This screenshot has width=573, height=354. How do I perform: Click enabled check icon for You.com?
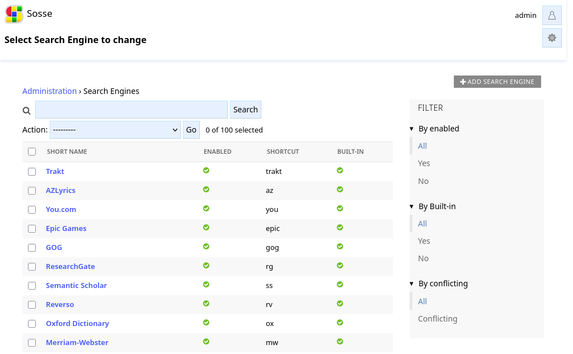pos(206,208)
